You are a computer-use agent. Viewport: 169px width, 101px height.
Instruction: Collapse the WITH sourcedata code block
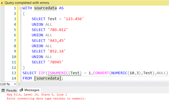pyautogui.click(x=21, y=8)
